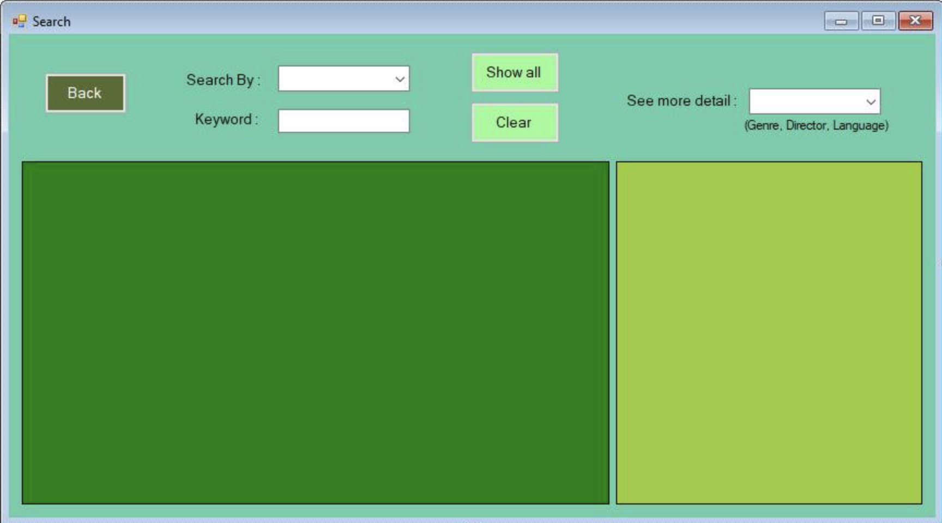
Task: Click the "(Genre, Director, Language)" hint text
Action: coord(816,126)
